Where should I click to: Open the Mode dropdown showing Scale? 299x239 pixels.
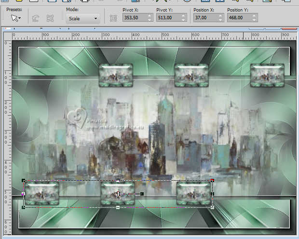click(83, 18)
